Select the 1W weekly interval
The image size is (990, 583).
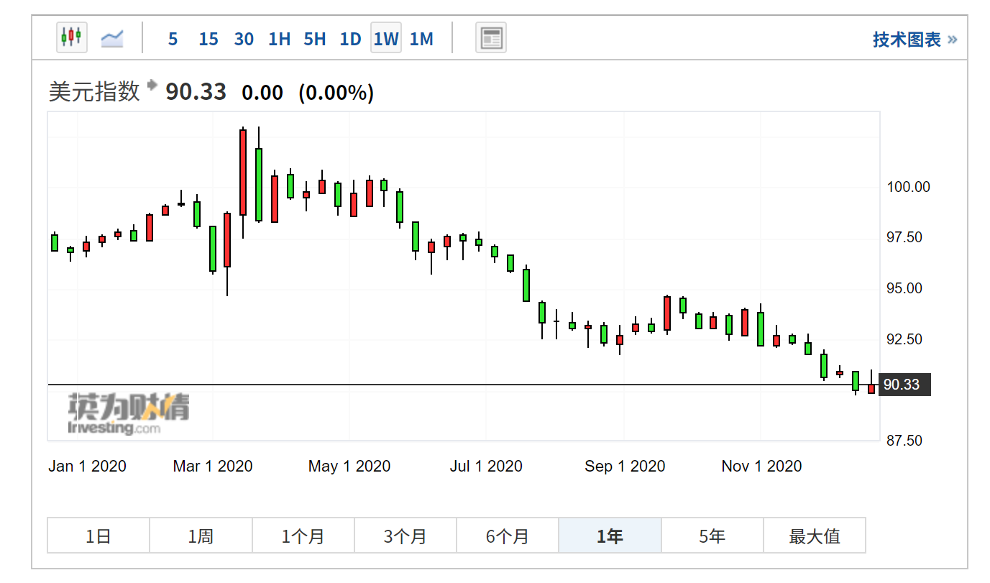(x=386, y=39)
